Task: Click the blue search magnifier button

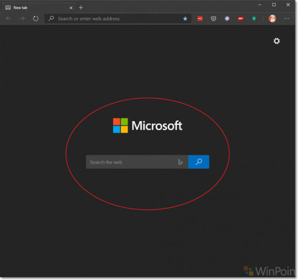Action: point(199,162)
